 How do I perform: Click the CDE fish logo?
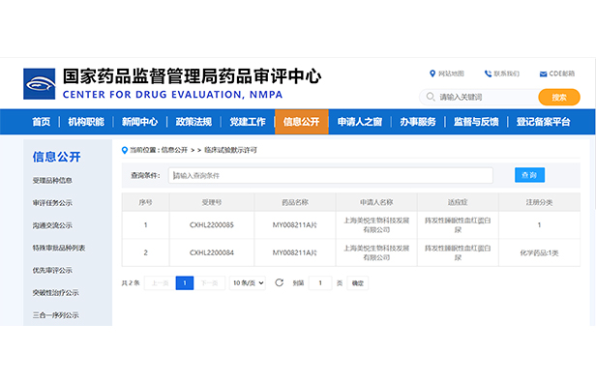pos(39,84)
